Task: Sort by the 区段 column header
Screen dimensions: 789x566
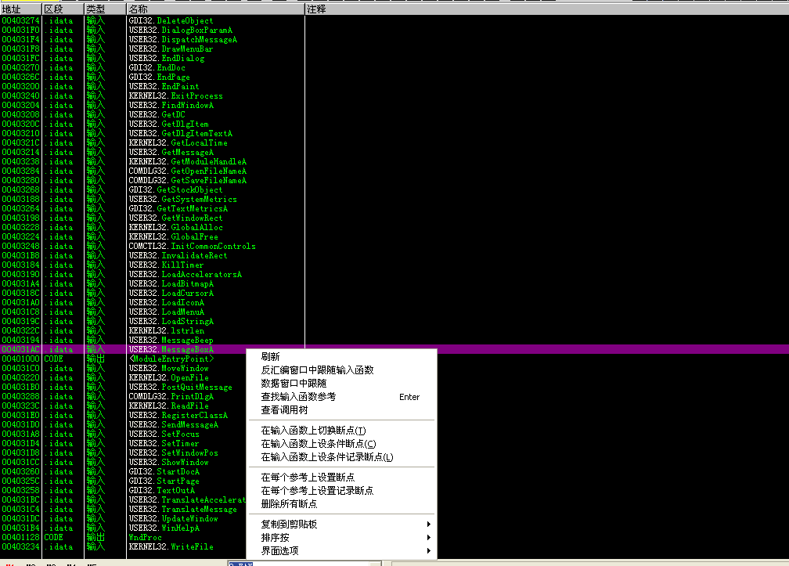Action: click(63, 9)
